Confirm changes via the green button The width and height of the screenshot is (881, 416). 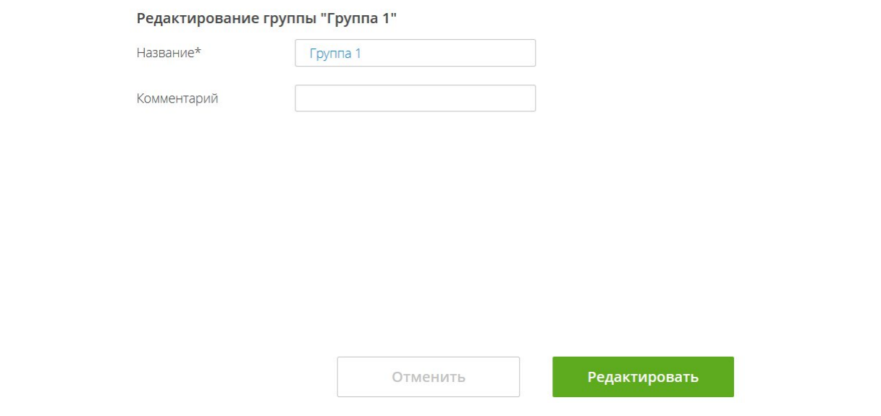(x=643, y=377)
